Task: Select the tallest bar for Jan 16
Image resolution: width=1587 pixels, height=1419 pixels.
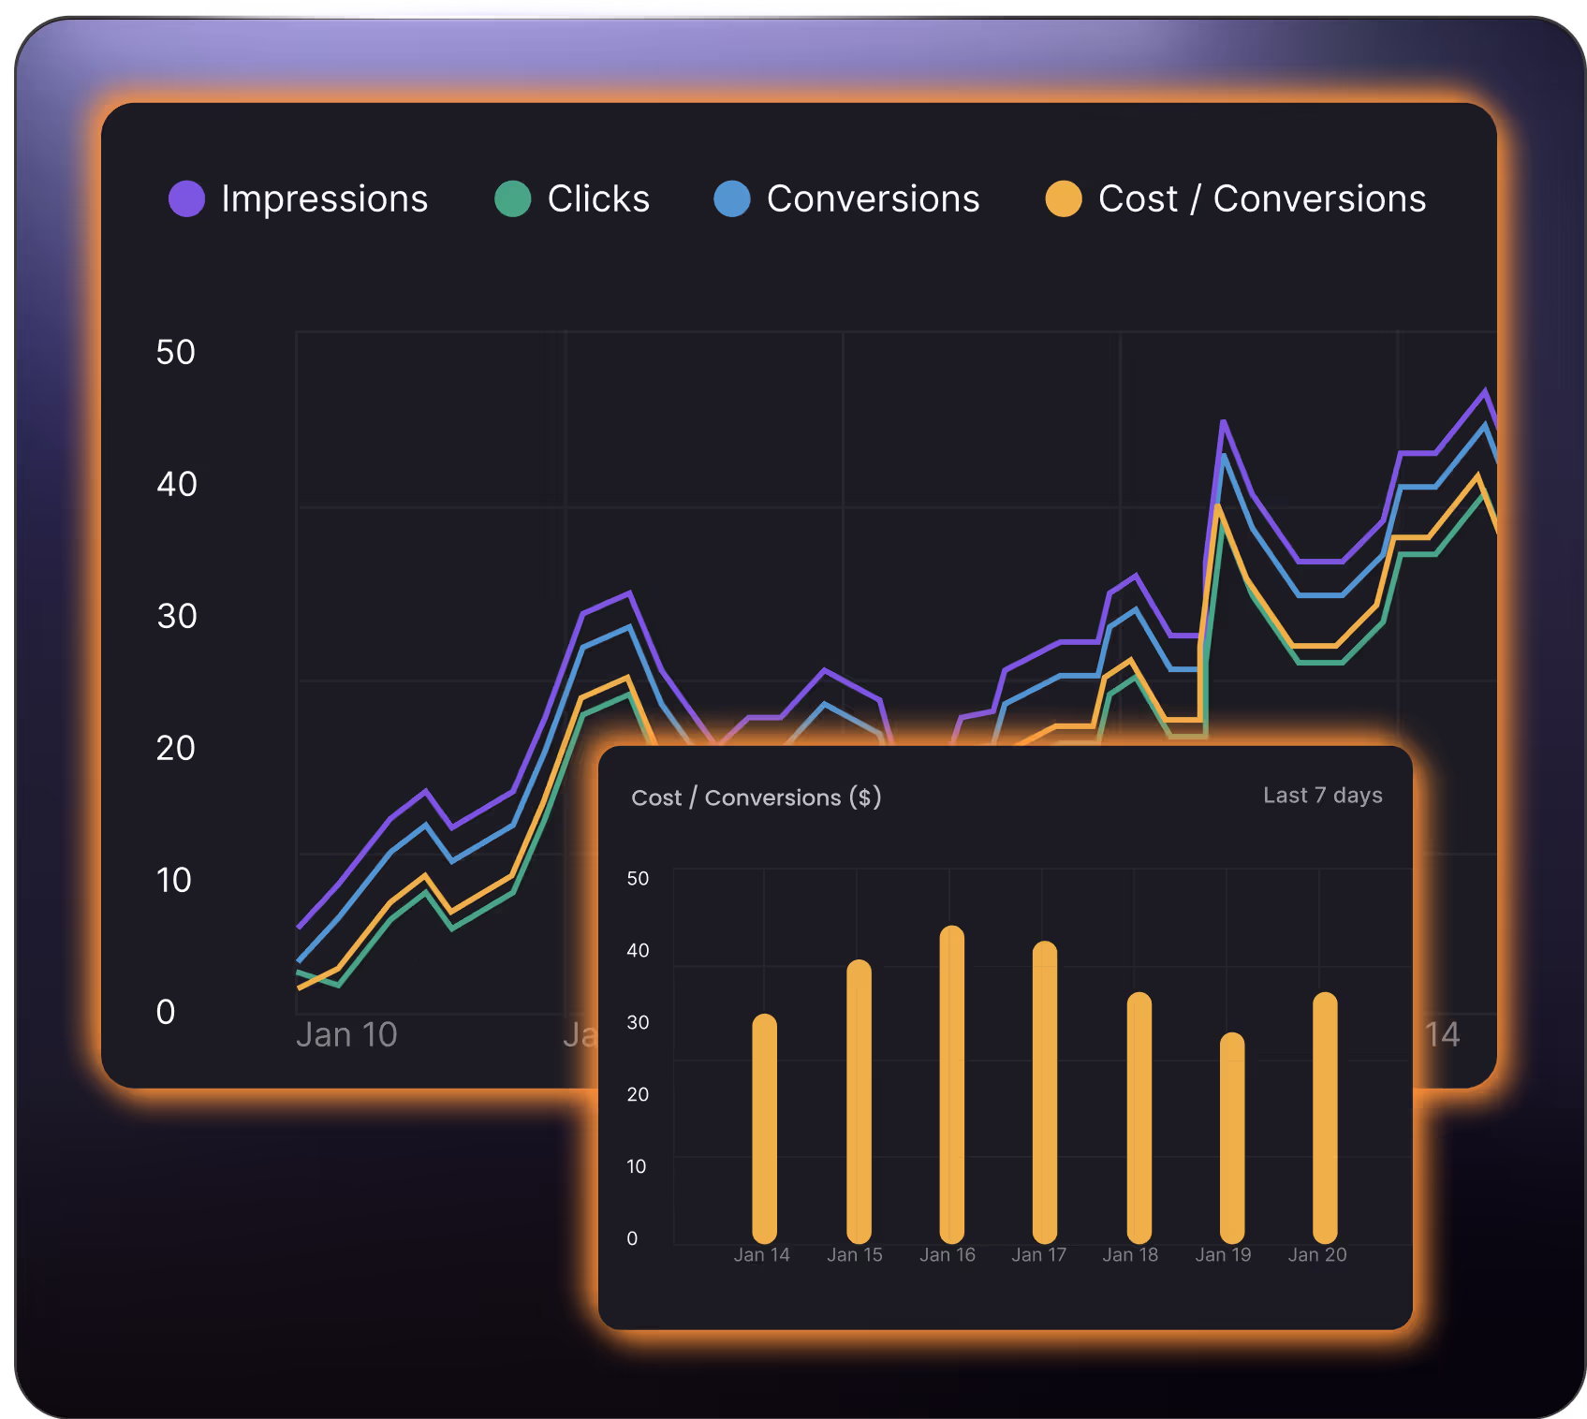Action: tap(951, 1084)
